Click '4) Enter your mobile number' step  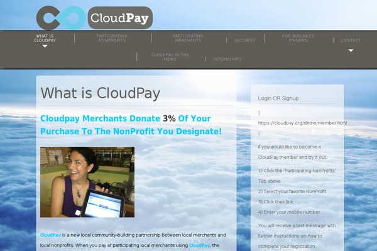coord(289,212)
